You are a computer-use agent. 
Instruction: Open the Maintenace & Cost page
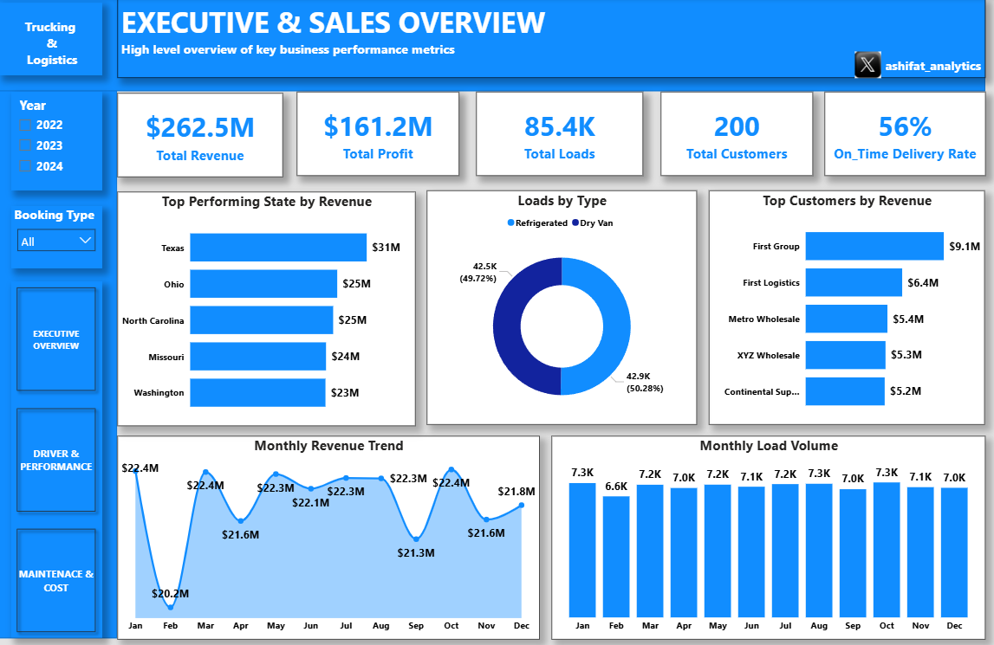(x=55, y=580)
